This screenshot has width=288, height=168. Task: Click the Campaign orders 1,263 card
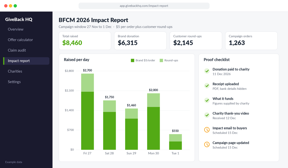[251, 41]
